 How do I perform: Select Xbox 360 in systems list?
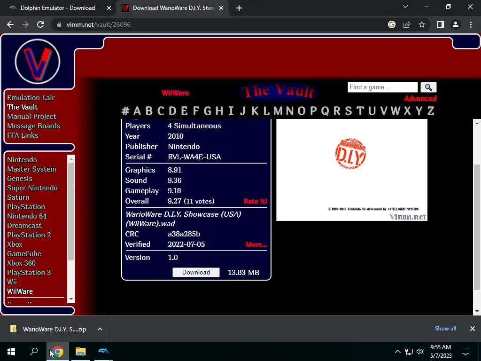pyautogui.click(x=22, y=263)
